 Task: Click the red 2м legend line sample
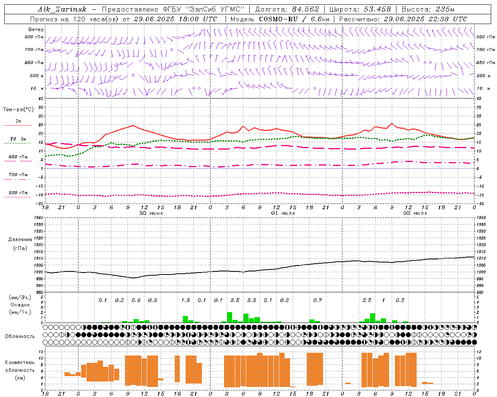click(18, 125)
